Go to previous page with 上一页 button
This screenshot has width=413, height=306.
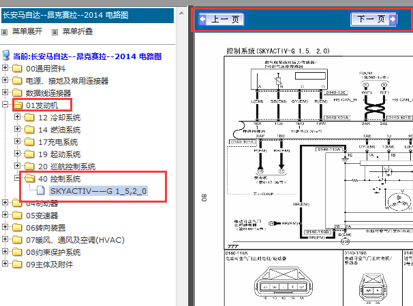(x=221, y=19)
